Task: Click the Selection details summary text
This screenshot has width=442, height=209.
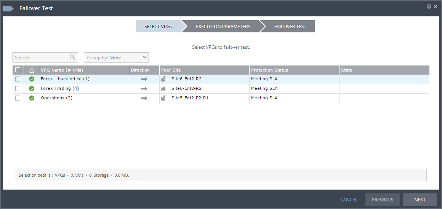Action: click(x=74, y=175)
